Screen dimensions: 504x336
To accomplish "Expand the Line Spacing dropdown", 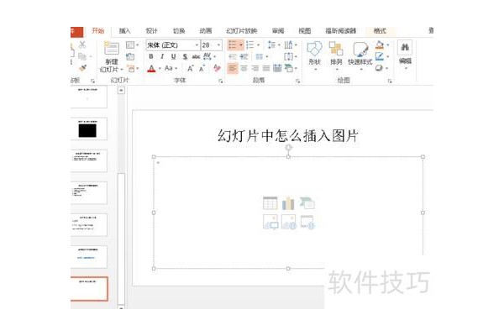I will [279, 45].
